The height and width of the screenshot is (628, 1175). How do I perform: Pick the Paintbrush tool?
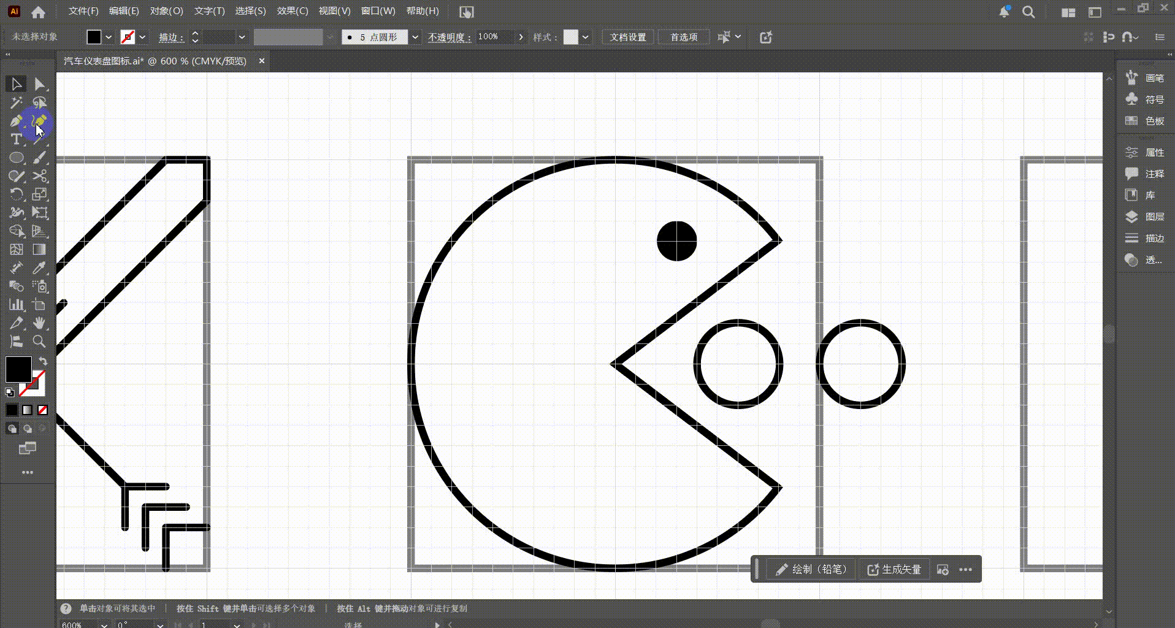(39, 158)
